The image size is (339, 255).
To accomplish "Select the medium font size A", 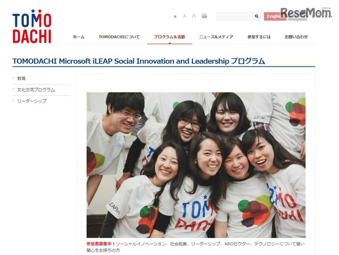I will pos(184,16).
